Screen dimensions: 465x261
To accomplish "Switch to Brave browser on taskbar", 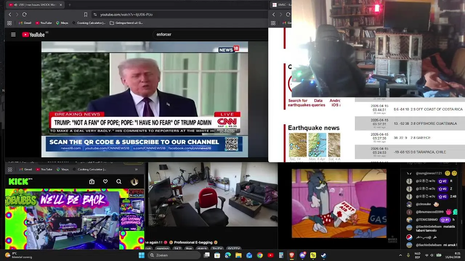I will coord(292,255).
